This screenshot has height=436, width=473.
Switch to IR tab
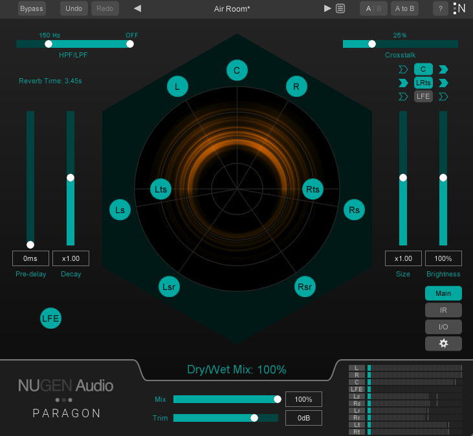pos(443,310)
